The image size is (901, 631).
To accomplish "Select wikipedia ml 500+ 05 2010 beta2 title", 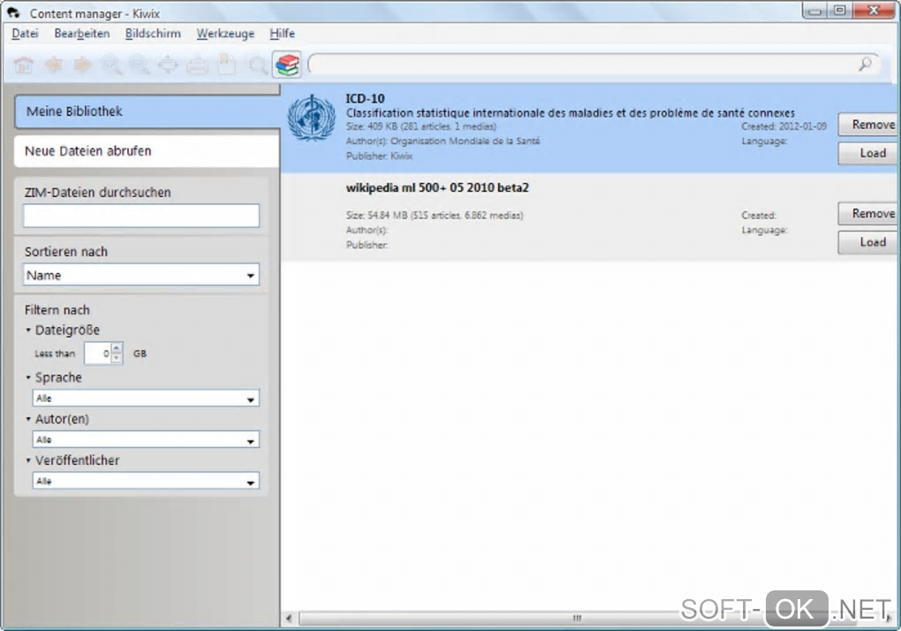I will click(x=437, y=188).
